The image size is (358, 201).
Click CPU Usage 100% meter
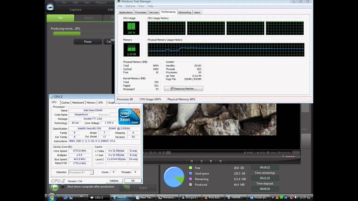[x=131, y=28]
